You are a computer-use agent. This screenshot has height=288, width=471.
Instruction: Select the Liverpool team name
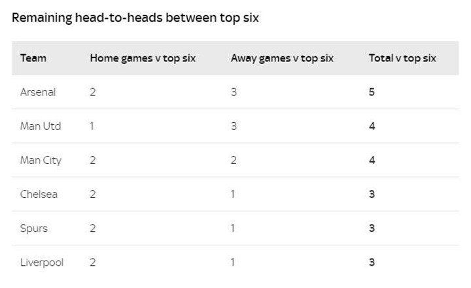click(42, 263)
